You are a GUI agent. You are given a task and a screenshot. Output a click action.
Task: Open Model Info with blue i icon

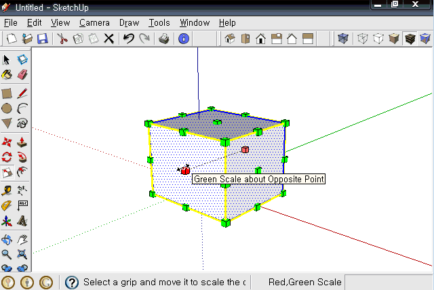(x=184, y=39)
